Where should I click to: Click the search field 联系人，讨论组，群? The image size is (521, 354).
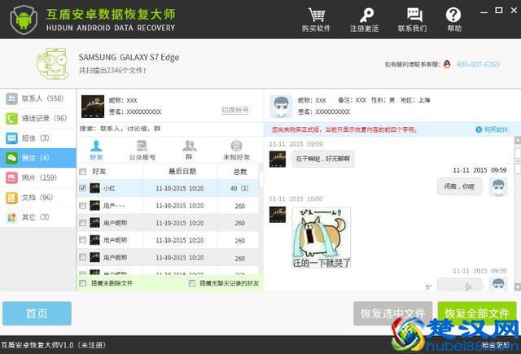(169, 129)
